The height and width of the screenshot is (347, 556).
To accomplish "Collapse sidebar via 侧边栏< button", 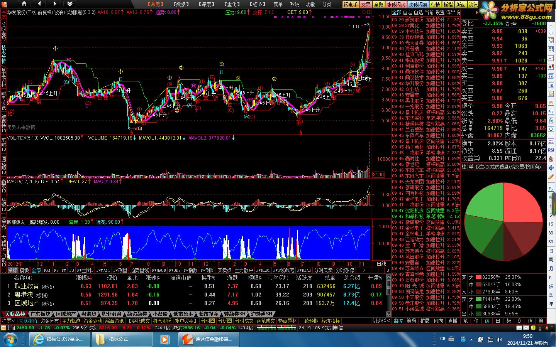I will coord(381,321).
